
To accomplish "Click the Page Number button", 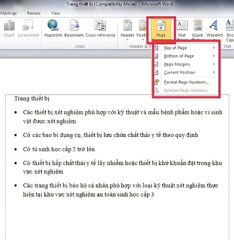I will (x=161, y=30).
